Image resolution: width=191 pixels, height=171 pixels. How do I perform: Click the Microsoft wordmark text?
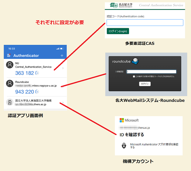[132, 120]
